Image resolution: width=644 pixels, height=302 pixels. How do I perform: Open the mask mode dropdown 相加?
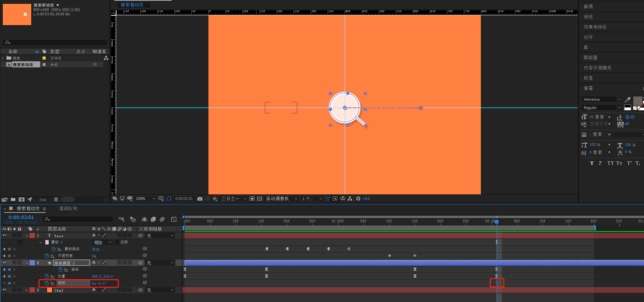[x=103, y=242]
